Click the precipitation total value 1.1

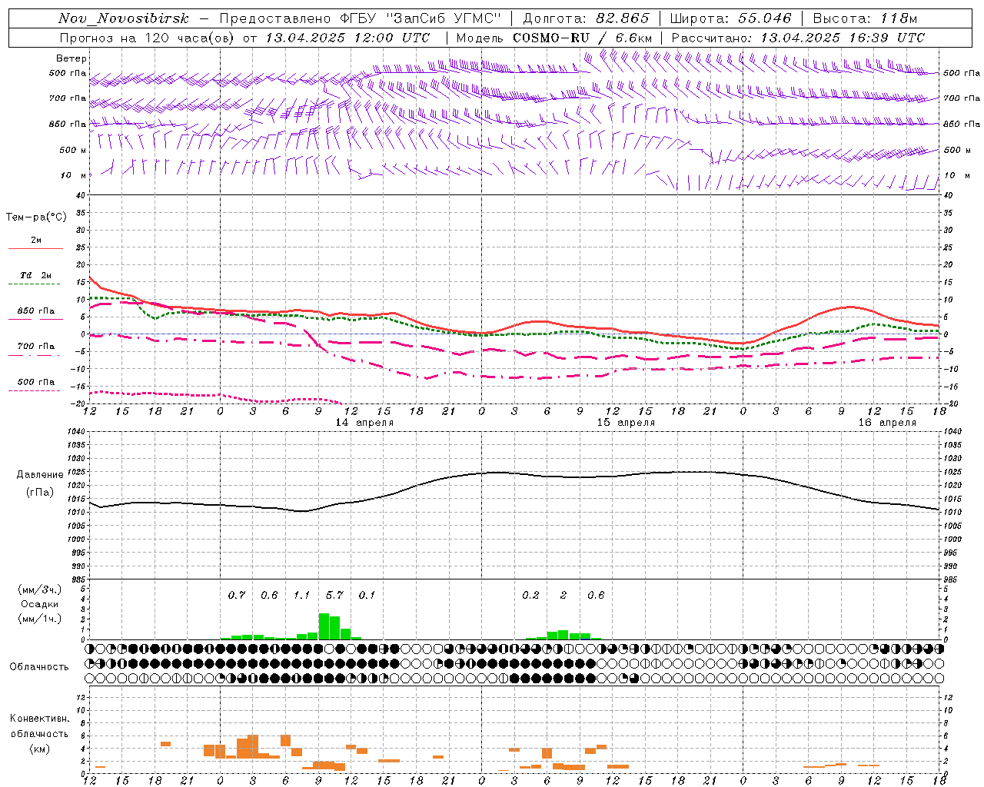tap(301, 595)
